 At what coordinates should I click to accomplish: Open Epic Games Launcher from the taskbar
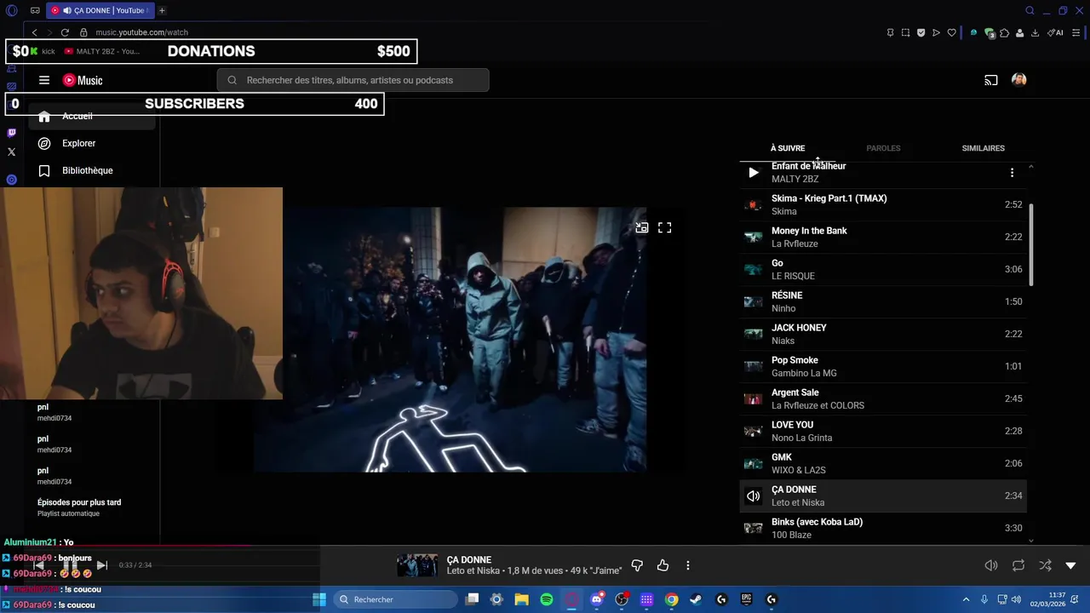(x=747, y=599)
